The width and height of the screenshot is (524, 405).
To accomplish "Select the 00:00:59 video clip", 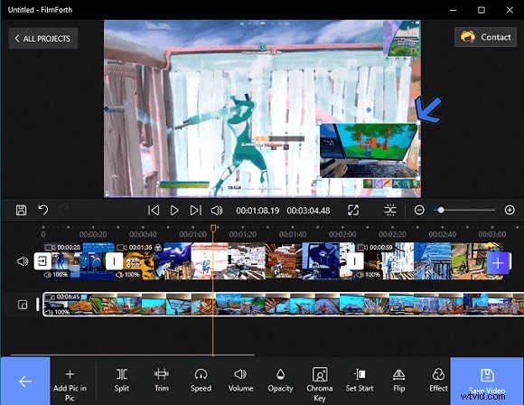I will (x=429, y=261).
